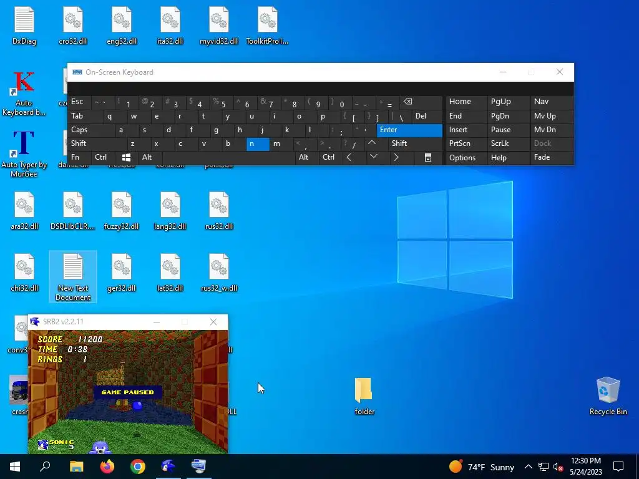Focus the paused SRB2 game view

point(127,392)
